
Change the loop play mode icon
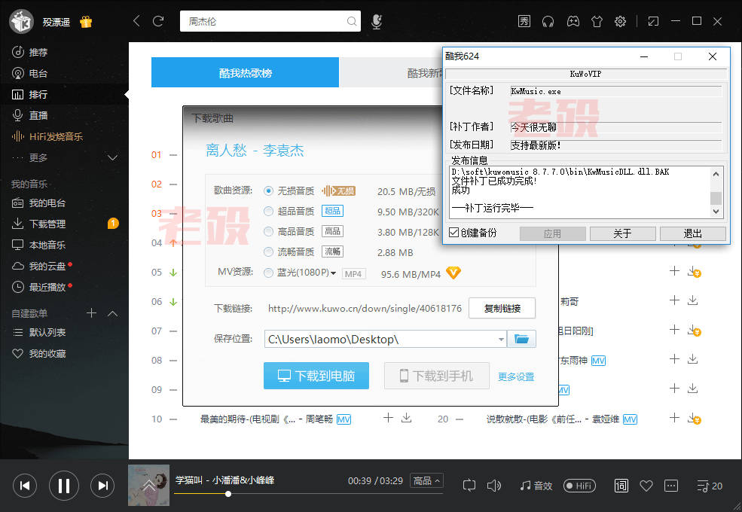(x=469, y=486)
